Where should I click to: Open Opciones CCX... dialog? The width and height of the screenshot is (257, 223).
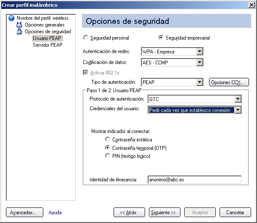click(x=229, y=82)
